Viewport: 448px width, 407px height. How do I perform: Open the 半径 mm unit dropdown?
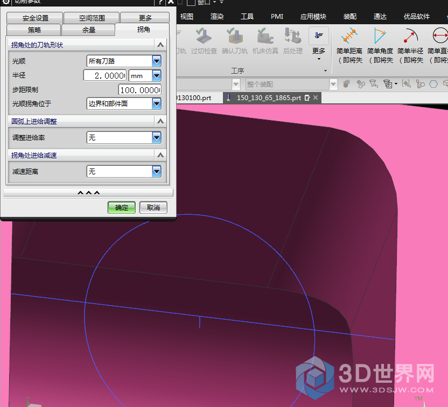(145, 75)
